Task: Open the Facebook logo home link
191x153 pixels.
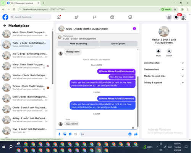Action: click(5, 17)
